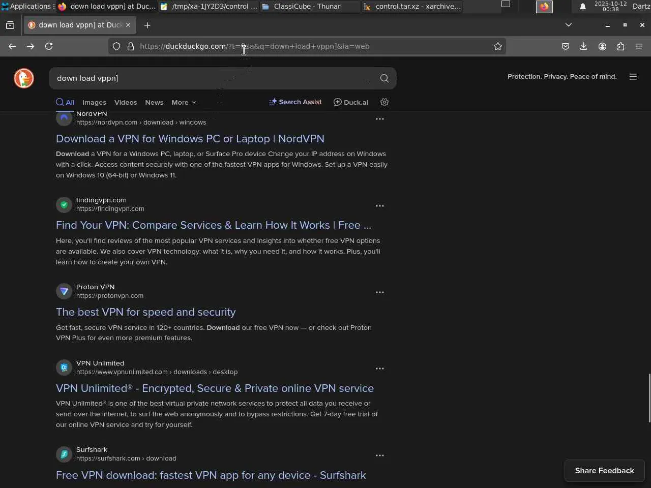
Task: Open a new browser tab
Action: 147,25
